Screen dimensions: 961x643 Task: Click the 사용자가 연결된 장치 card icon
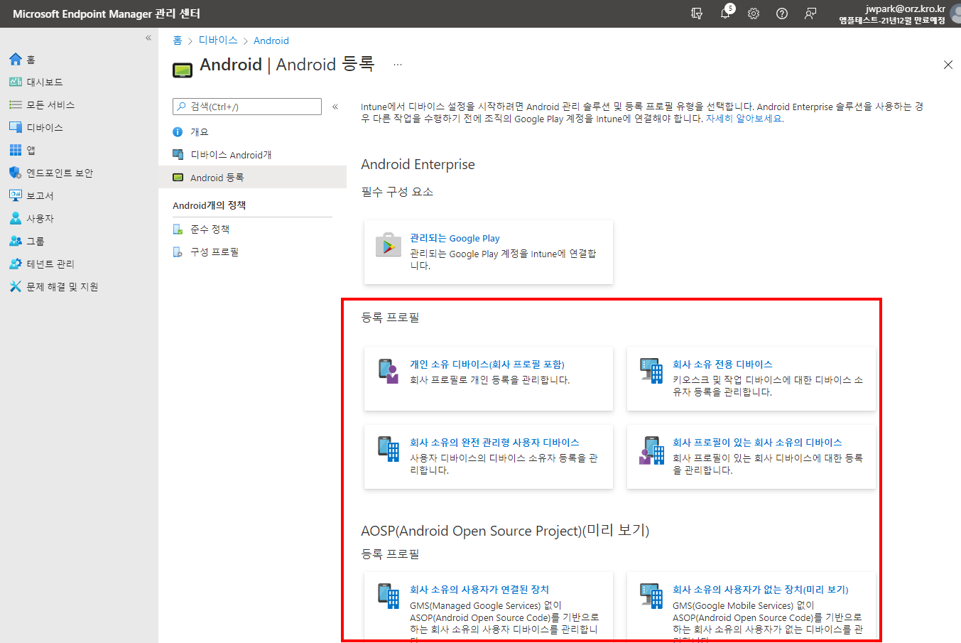coord(389,596)
